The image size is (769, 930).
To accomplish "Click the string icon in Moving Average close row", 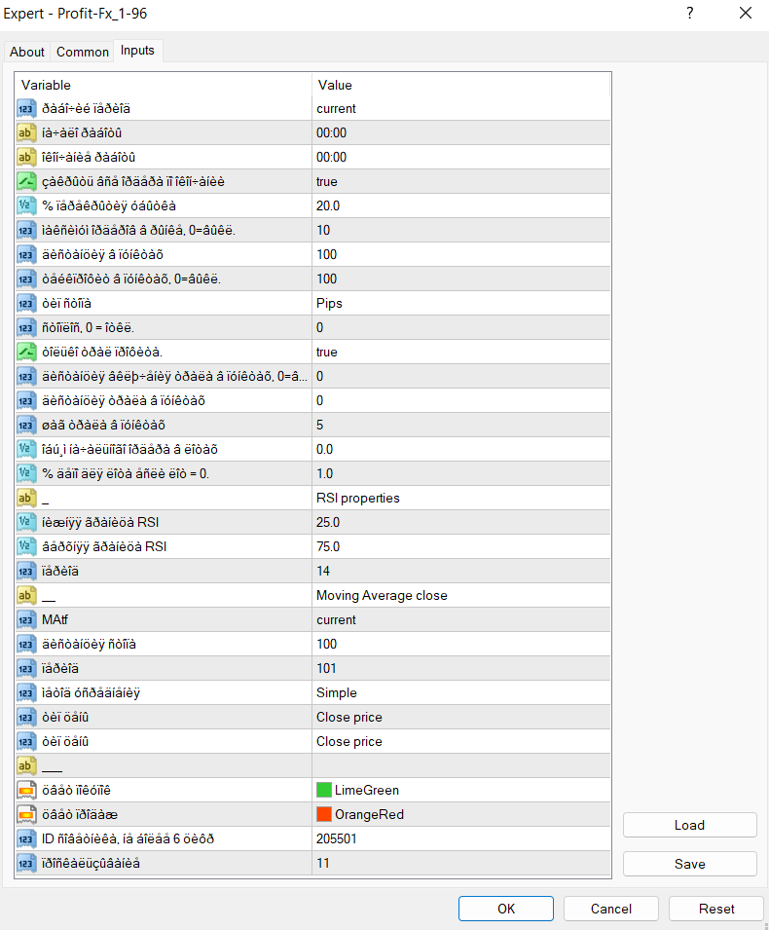I will click(x=27, y=595).
